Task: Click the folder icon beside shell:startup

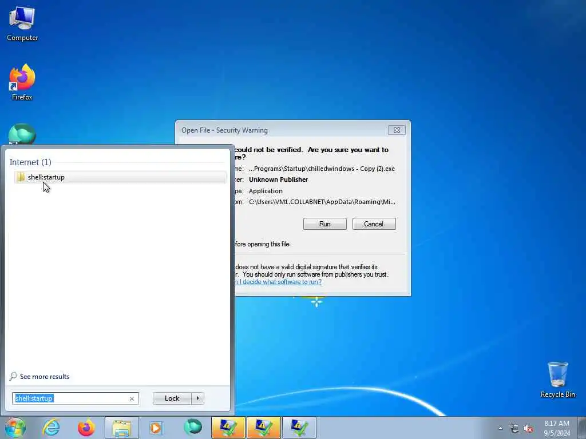Action: [21, 177]
